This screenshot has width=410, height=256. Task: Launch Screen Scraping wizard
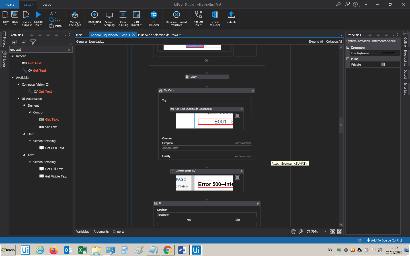(109, 19)
